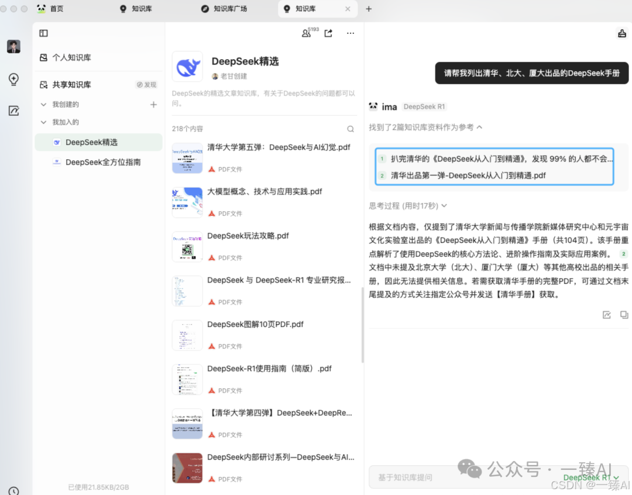Switch to the 首页 tab
632x495 pixels.
50,8
